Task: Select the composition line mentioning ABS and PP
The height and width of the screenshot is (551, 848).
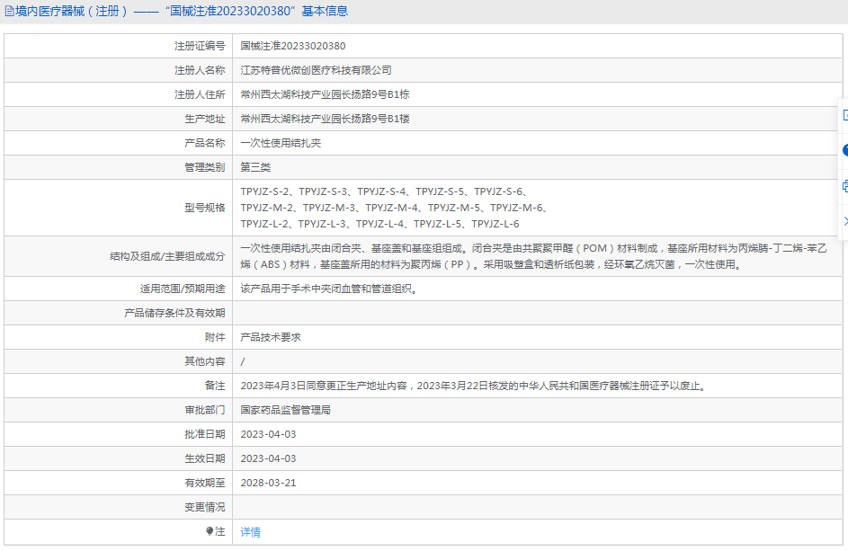Action: click(x=491, y=264)
